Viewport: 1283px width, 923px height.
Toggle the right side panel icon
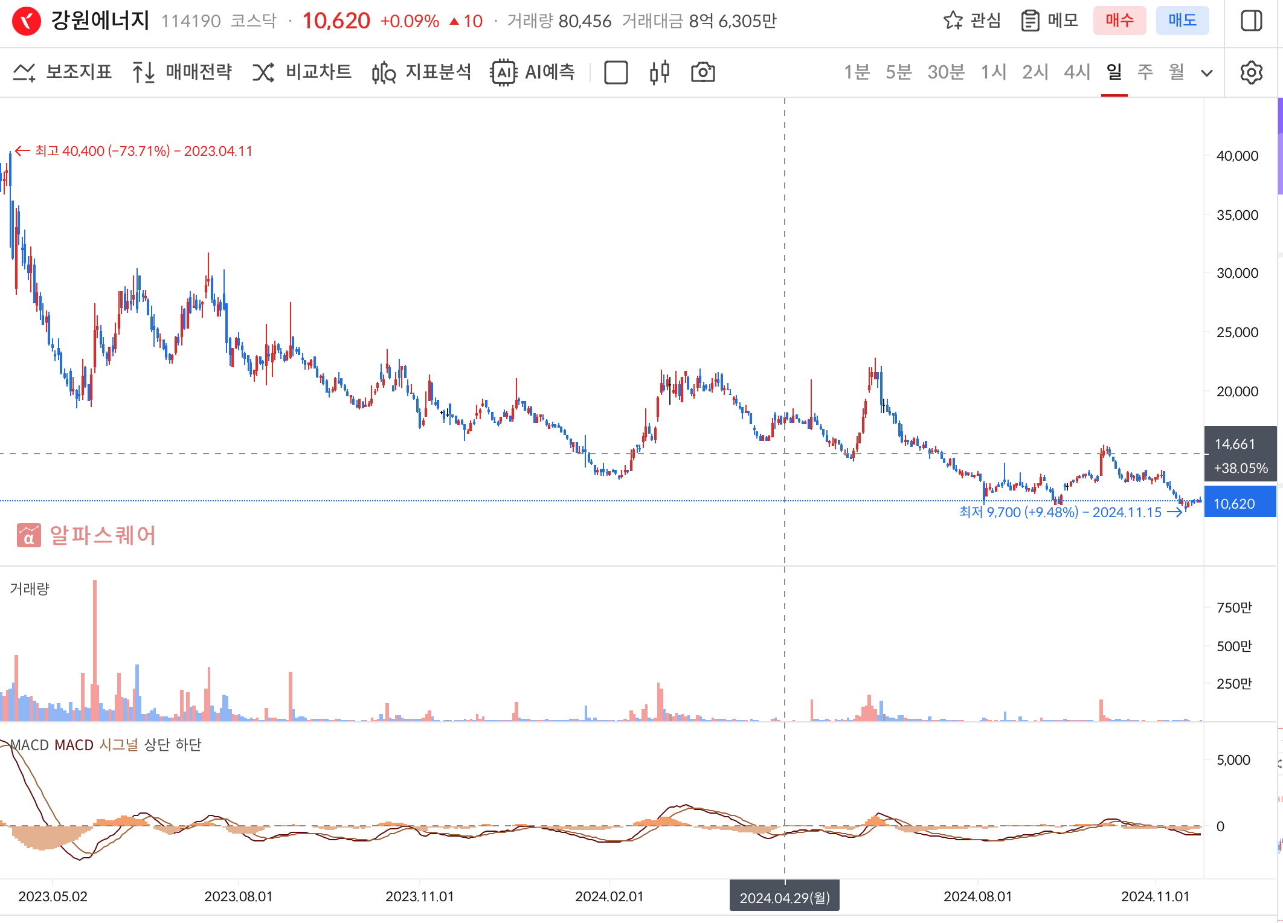(x=1251, y=21)
